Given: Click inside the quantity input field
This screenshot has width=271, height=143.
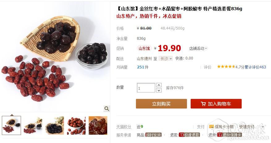Looking at the screenshot, I should coord(146,88).
